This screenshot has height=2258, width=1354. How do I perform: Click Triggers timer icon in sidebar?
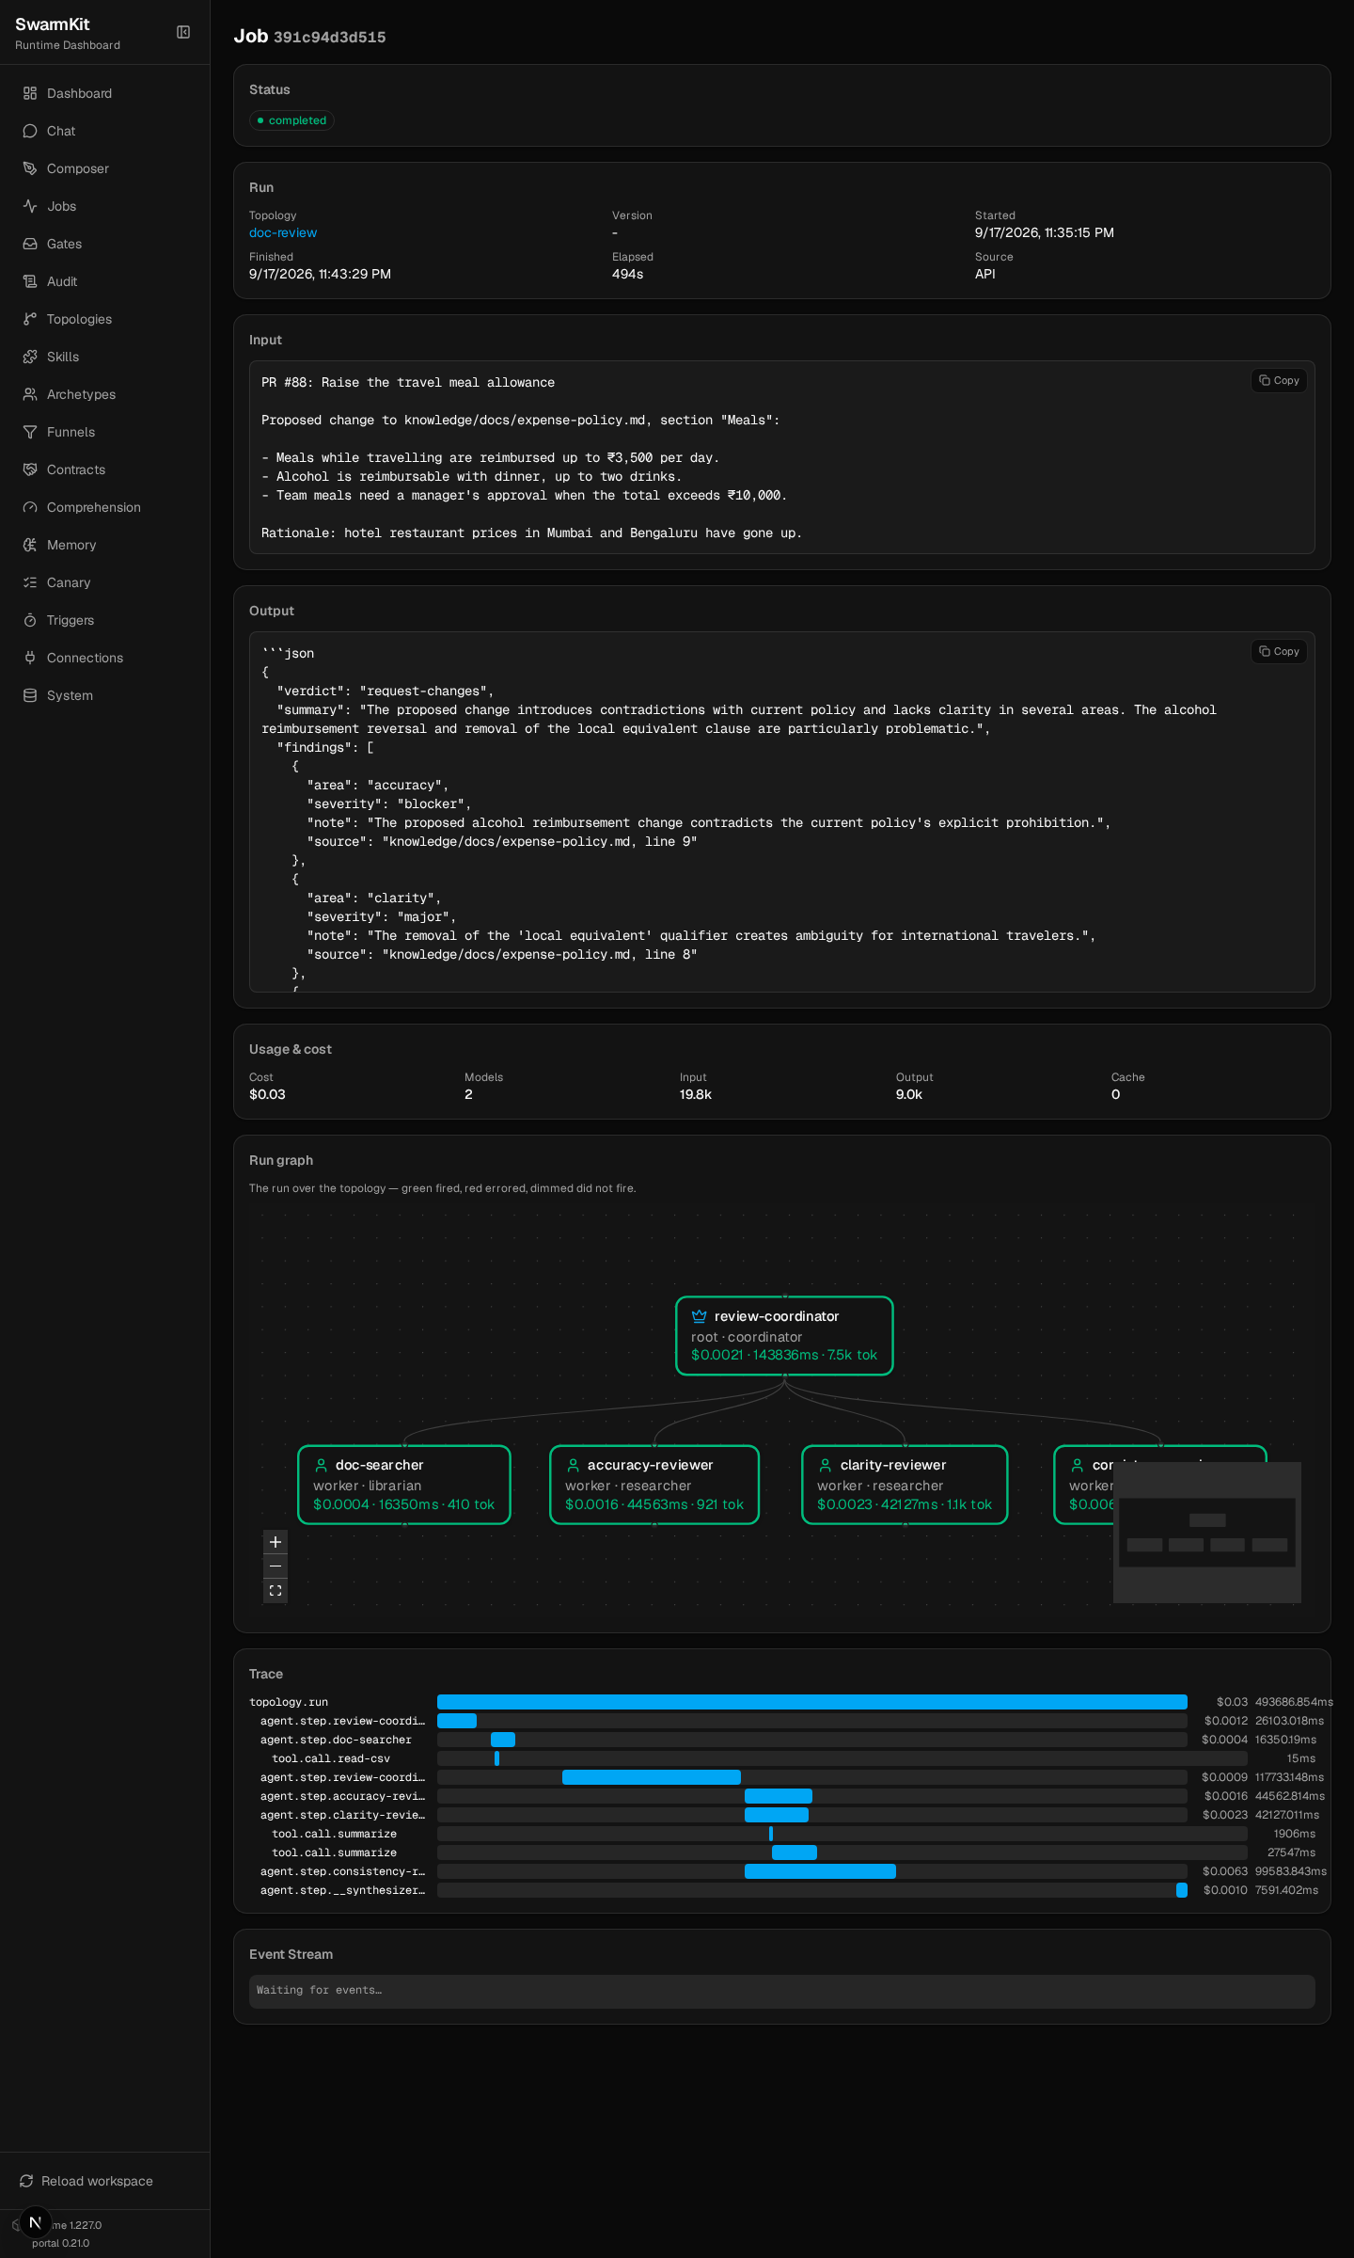(30, 620)
